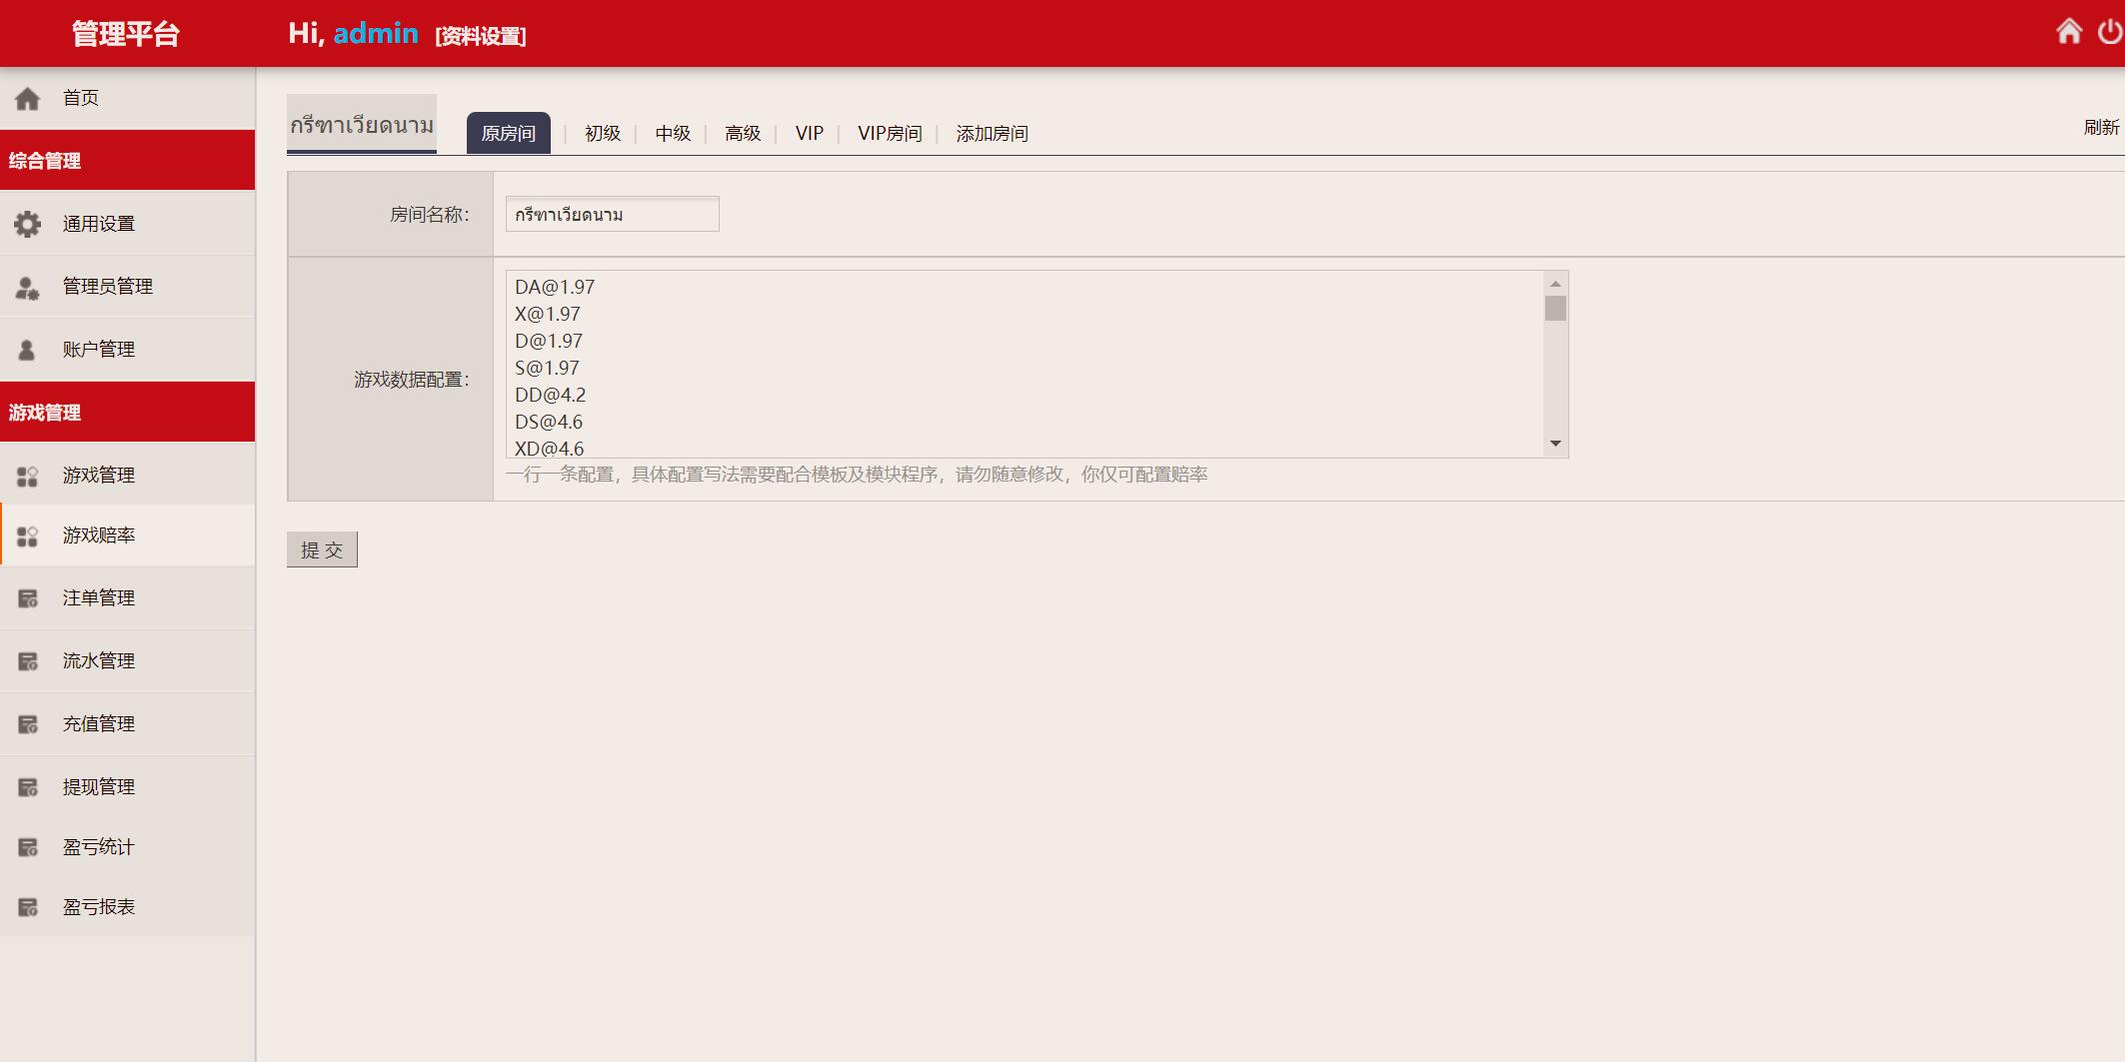
Task: Click the document icon beside 注单管理
Action: pyautogui.click(x=28, y=598)
